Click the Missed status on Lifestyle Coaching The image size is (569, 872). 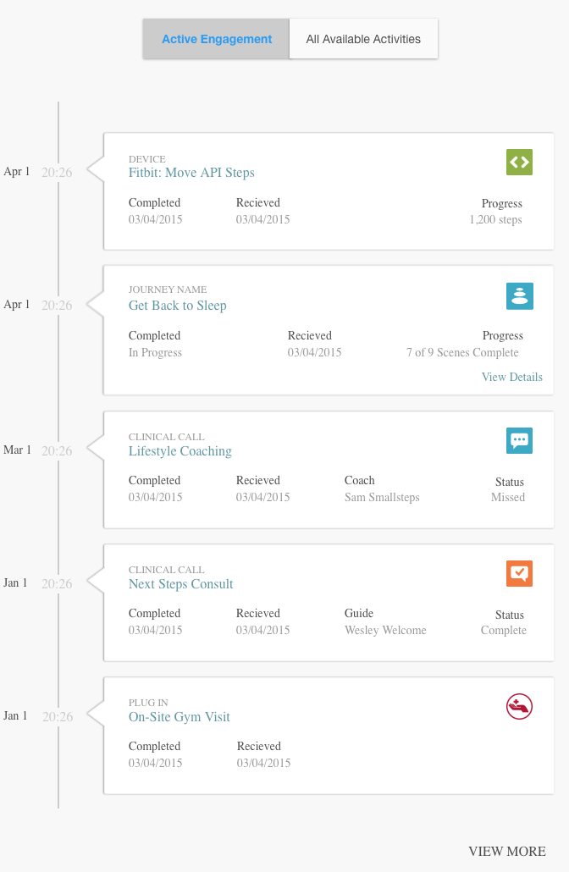tap(508, 497)
